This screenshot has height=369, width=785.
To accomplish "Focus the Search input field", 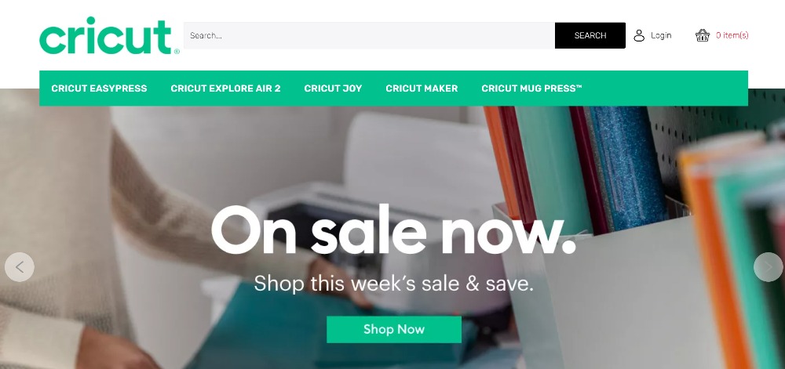I will [x=370, y=35].
